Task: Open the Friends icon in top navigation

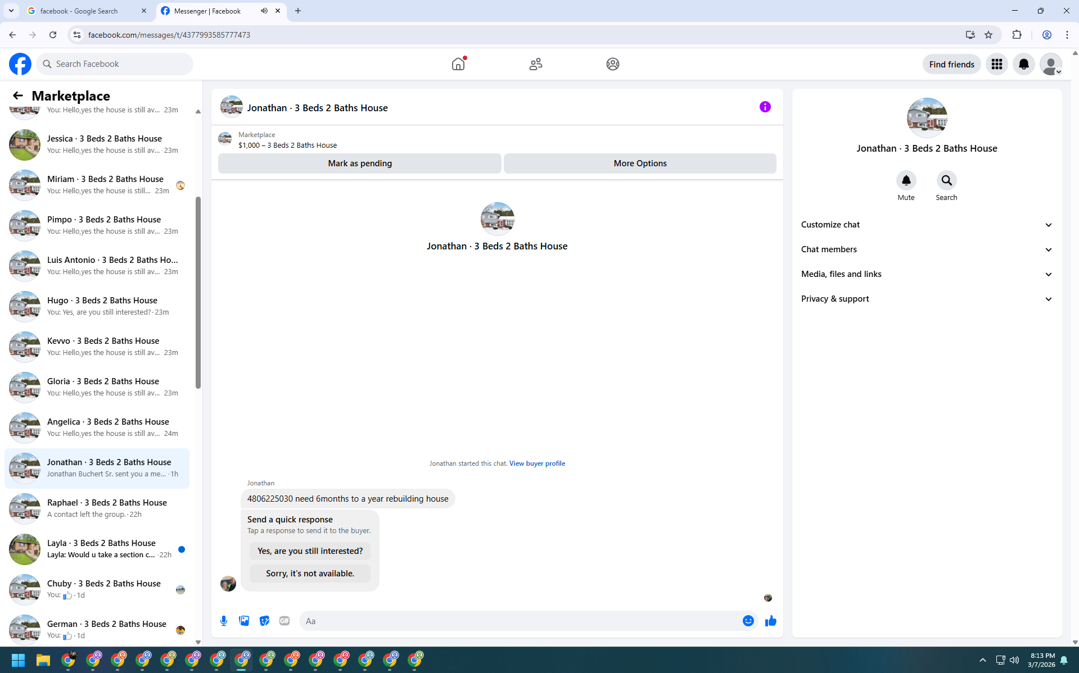Action: (536, 64)
